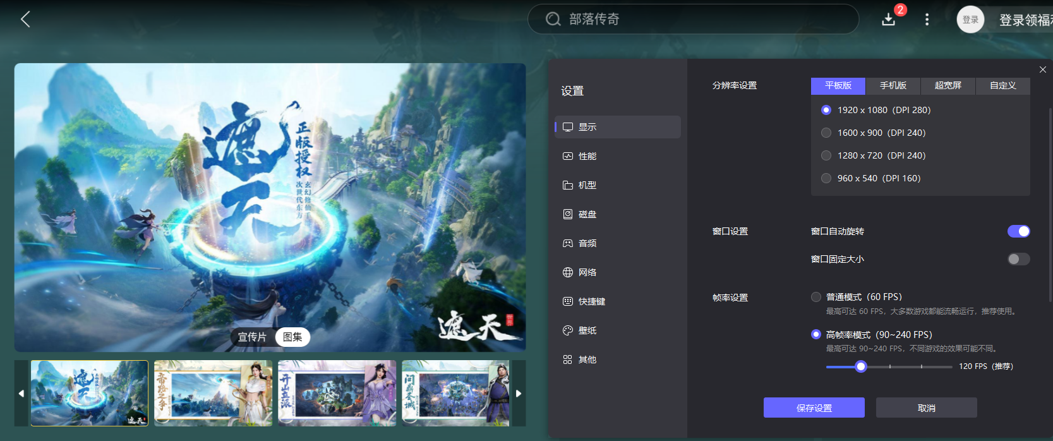Click the 部落传奇 search field
The width and height of the screenshot is (1053, 441).
[693, 19]
